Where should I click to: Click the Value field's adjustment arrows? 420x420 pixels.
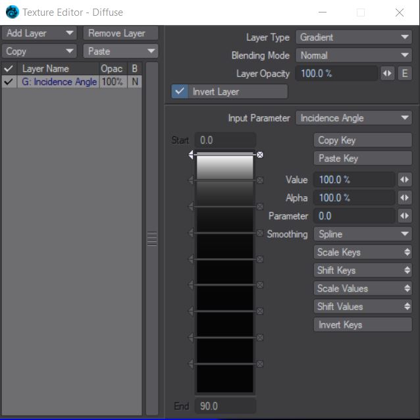pyautogui.click(x=404, y=180)
